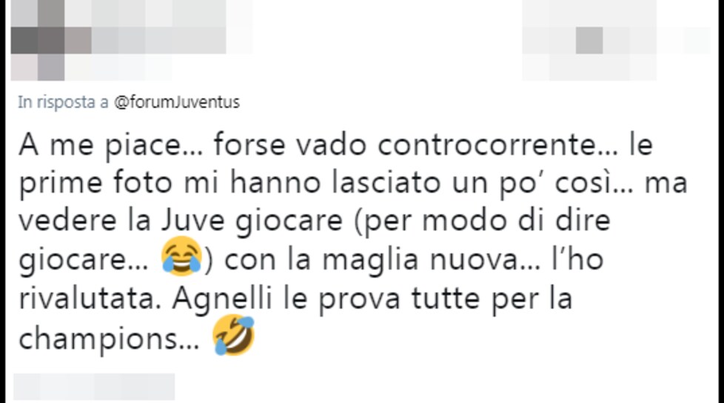
Task: Click the word 'Agnelli' in the tweet
Action: pyautogui.click(x=222, y=299)
